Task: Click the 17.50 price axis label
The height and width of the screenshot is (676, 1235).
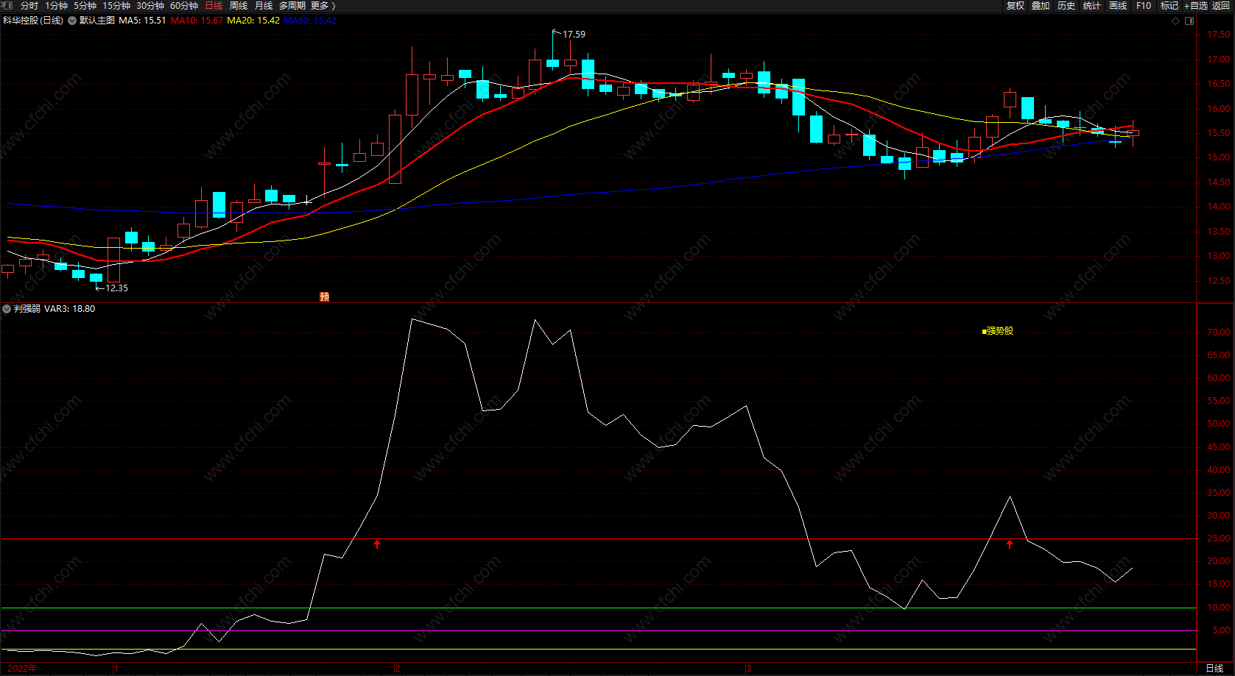Action: (1219, 35)
